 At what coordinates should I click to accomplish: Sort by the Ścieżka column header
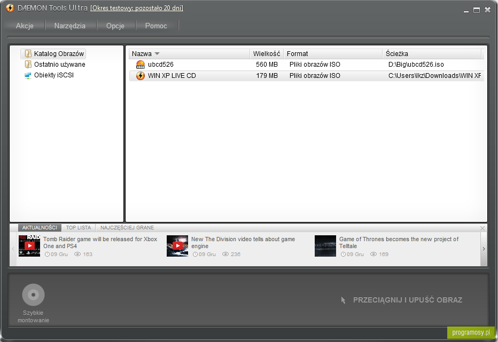[x=432, y=53]
